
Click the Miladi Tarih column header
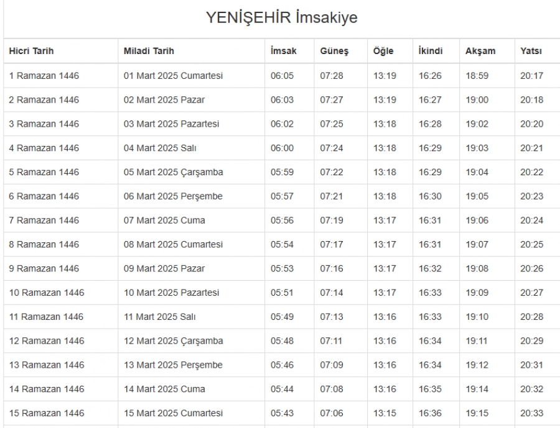[x=149, y=52]
